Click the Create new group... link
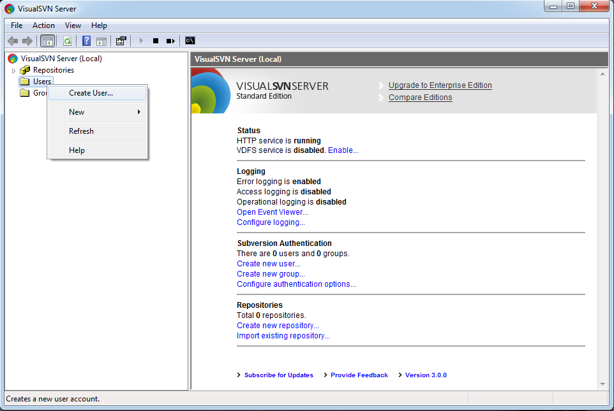The width and height of the screenshot is (614, 411). click(271, 274)
